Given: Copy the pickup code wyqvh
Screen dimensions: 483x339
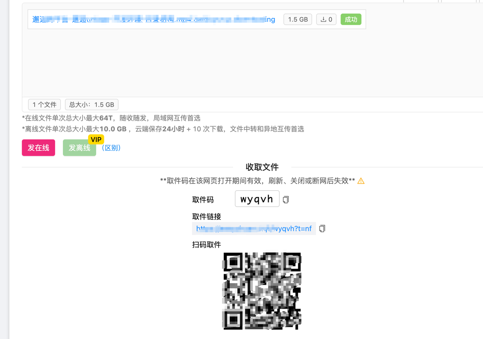Looking at the screenshot, I should click(286, 199).
